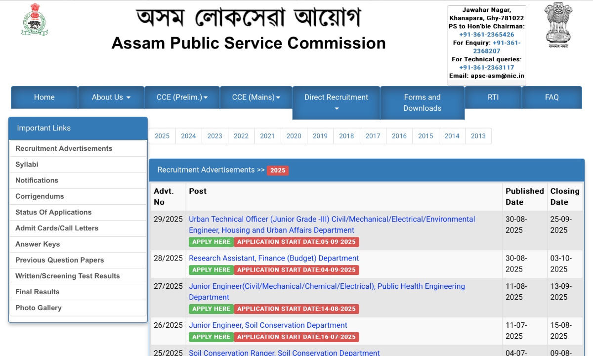Open Research Assistant, Finance post link
Viewport: 593px width, 356px height.
pyautogui.click(x=274, y=258)
